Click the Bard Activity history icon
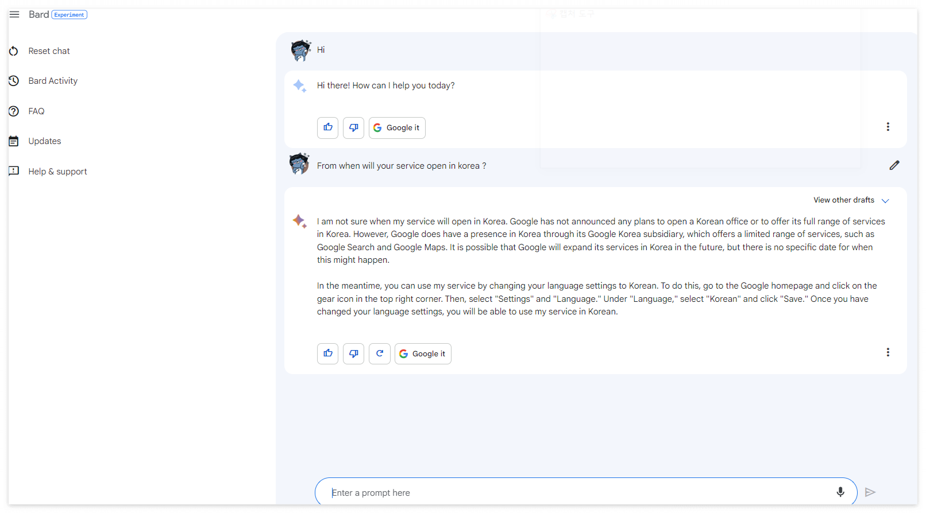 point(14,81)
